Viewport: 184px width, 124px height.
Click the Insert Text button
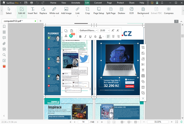(33, 11)
